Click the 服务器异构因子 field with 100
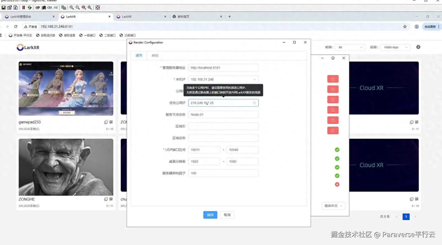 [x=223, y=173]
